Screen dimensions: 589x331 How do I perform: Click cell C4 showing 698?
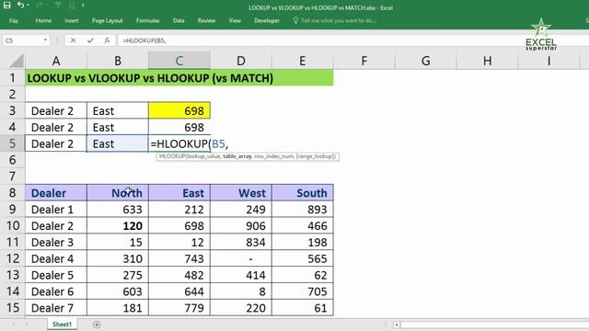(x=179, y=127)
